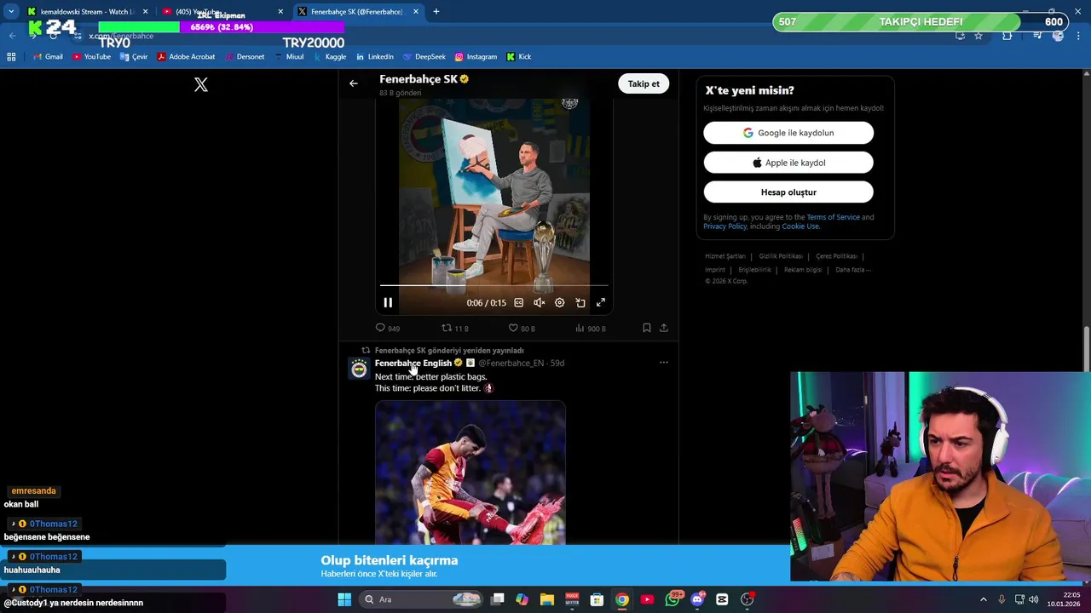
Task: Open captions option in the video player
Action: click(518, 302)
